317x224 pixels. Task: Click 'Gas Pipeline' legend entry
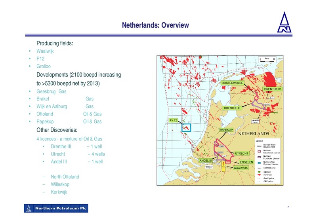pyautogui.click(x=266, y=178)
